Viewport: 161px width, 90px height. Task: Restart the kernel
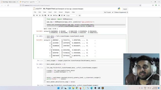click(x=62, y=15)
